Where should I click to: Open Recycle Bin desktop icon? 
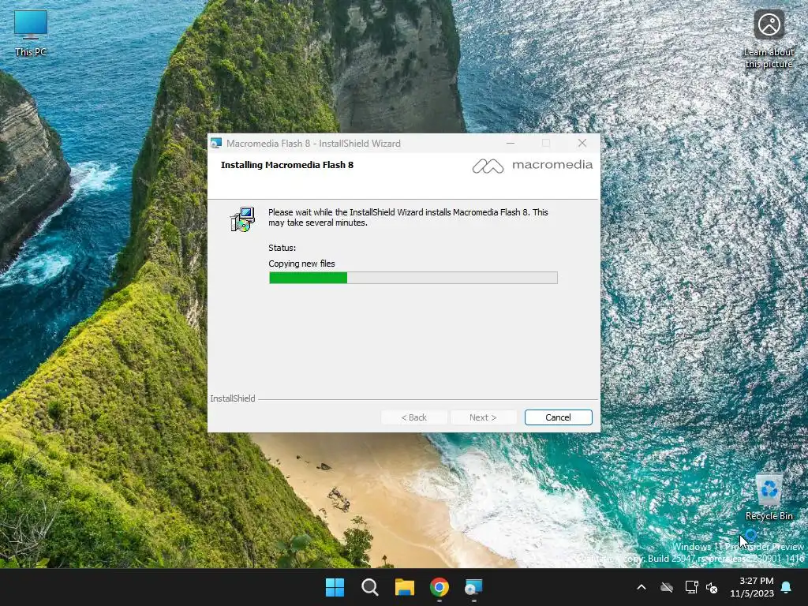(769, 497)
